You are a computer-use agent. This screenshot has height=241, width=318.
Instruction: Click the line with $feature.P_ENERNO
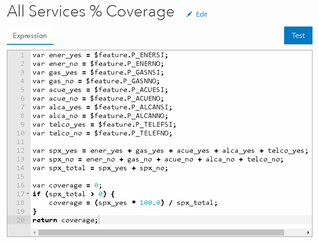pyautogui.click(x=98, y=64)
